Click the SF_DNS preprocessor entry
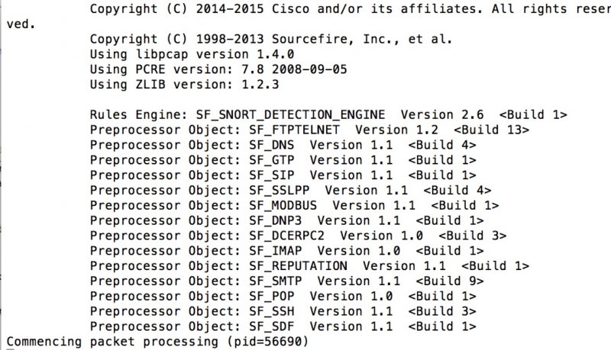This screenshot has width=611, height=350. (x=283, y=146)
